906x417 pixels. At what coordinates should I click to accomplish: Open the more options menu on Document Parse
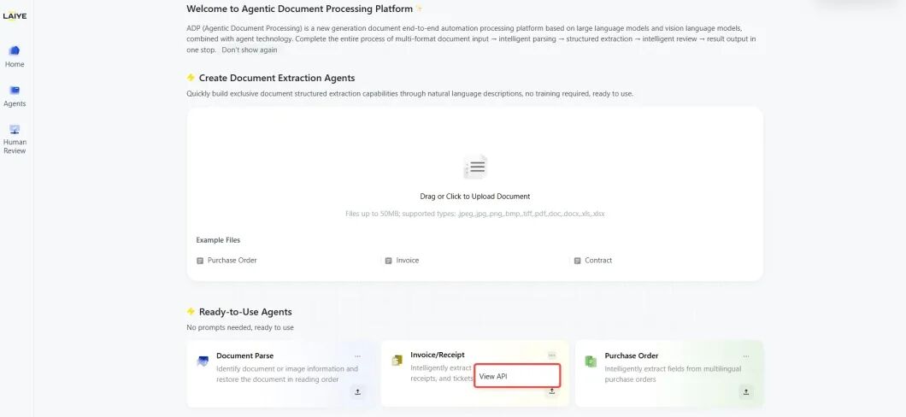click(x=357, y=355)
